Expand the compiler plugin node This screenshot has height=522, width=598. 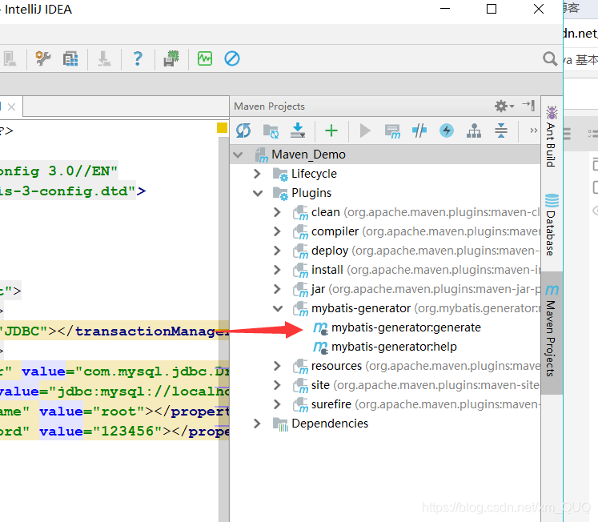click(x=277, y=231)
